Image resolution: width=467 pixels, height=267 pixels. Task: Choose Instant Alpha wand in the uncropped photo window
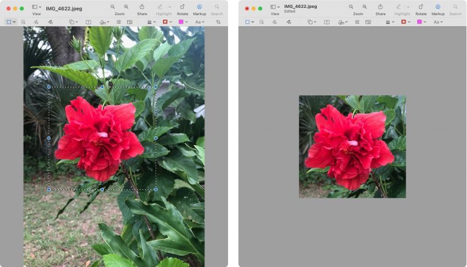(x=23, y=22)
